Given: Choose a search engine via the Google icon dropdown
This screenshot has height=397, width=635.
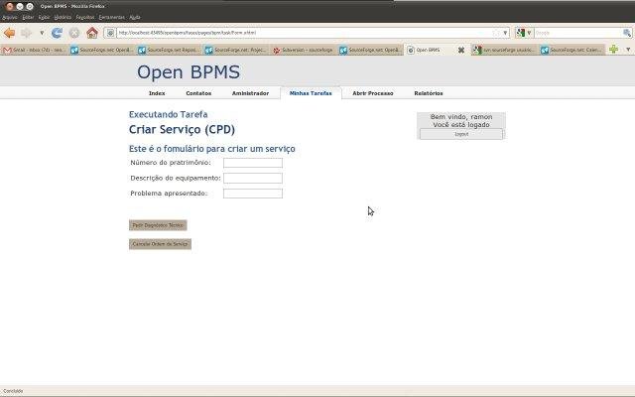Looking at the screenshot, I should click(x=524, y=33).
